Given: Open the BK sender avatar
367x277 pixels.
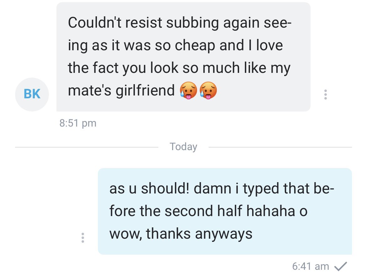Looking at the screenshot, I should [x=32, y=95].
